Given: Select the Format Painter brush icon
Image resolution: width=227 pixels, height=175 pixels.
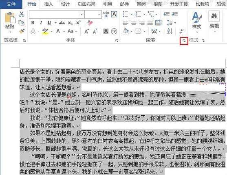Looking at the screenshot, I should tap(22, 31).
